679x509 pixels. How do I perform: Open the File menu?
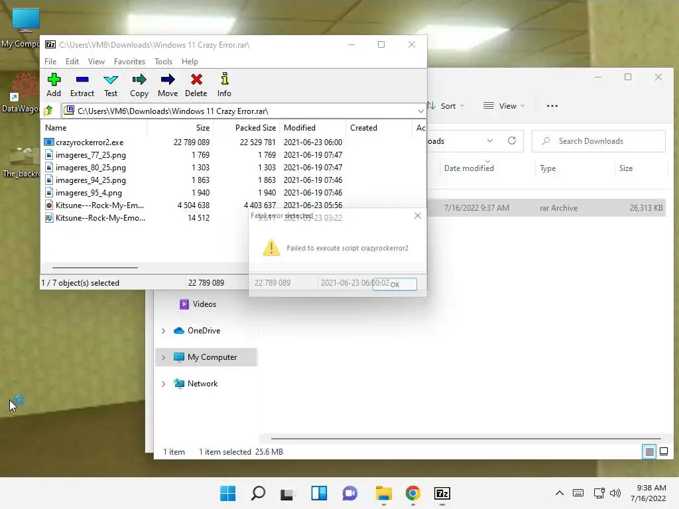[50, 62]
